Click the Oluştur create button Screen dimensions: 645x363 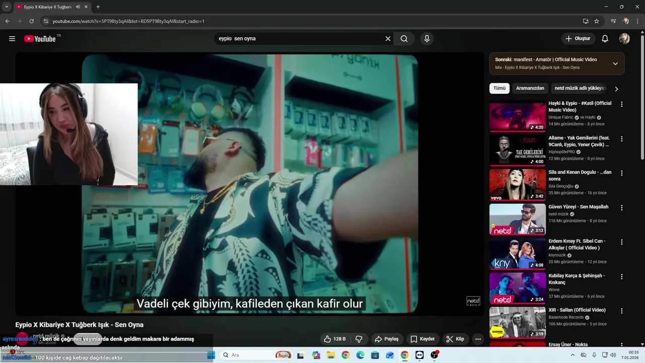click(x=578, y=39)
